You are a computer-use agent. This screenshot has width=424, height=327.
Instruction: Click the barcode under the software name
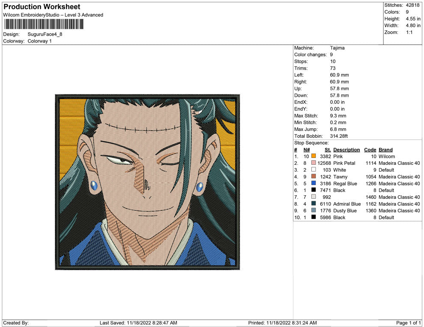pos(44,24)
